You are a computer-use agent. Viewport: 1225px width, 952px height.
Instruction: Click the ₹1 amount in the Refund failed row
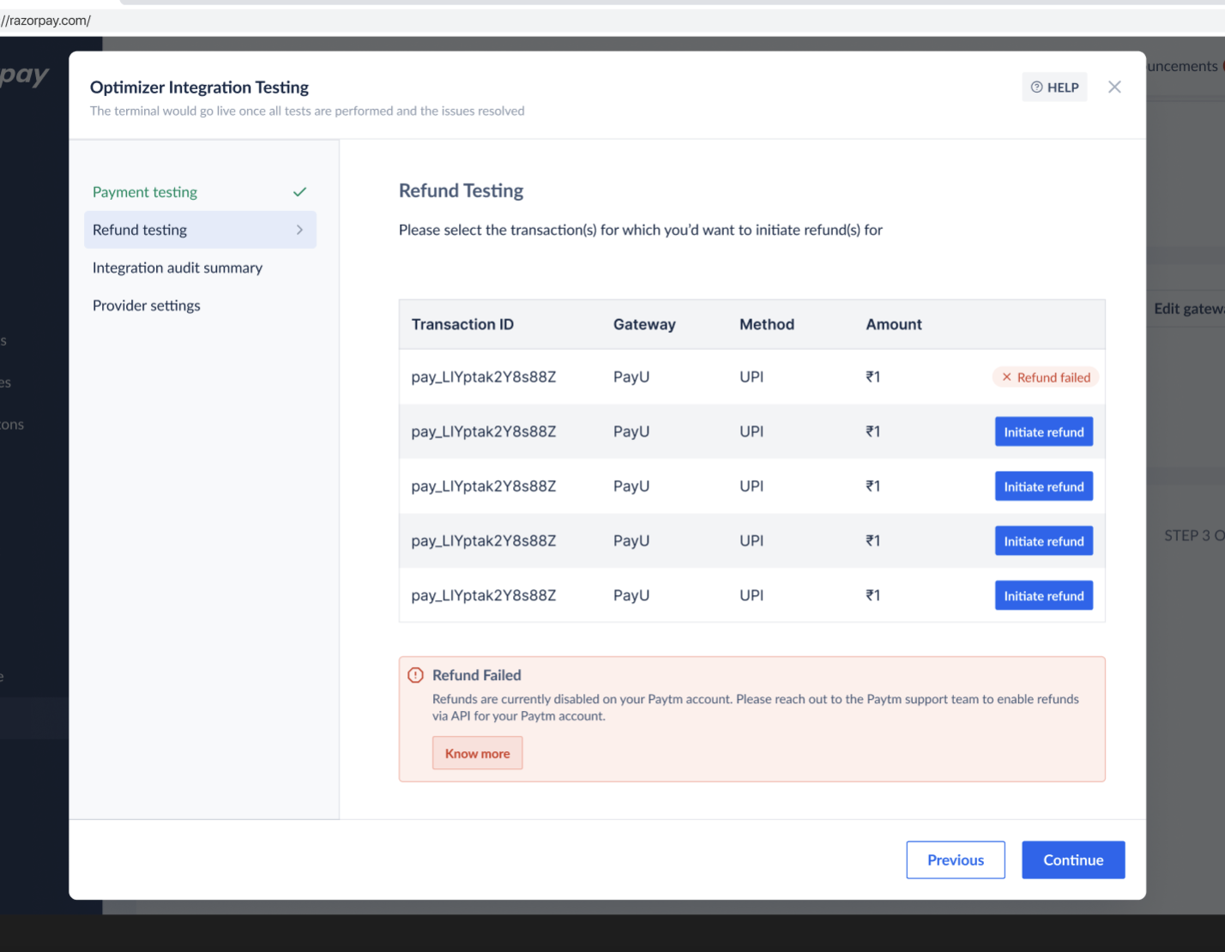(x=873, y=377)
